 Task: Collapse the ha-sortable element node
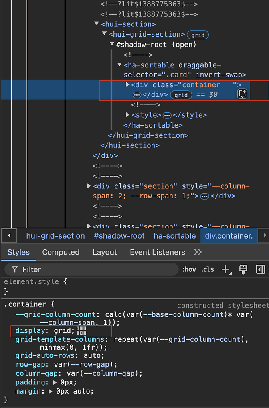coord(119,65)
